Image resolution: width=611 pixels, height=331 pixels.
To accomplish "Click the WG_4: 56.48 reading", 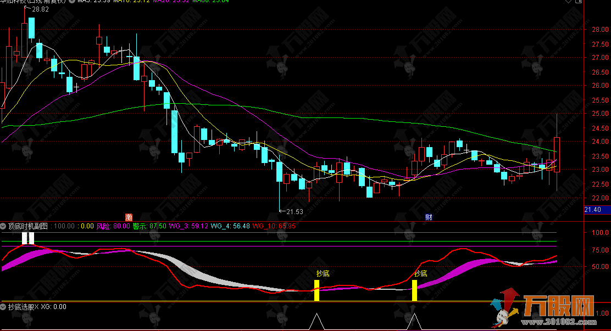I will point(230,226).
